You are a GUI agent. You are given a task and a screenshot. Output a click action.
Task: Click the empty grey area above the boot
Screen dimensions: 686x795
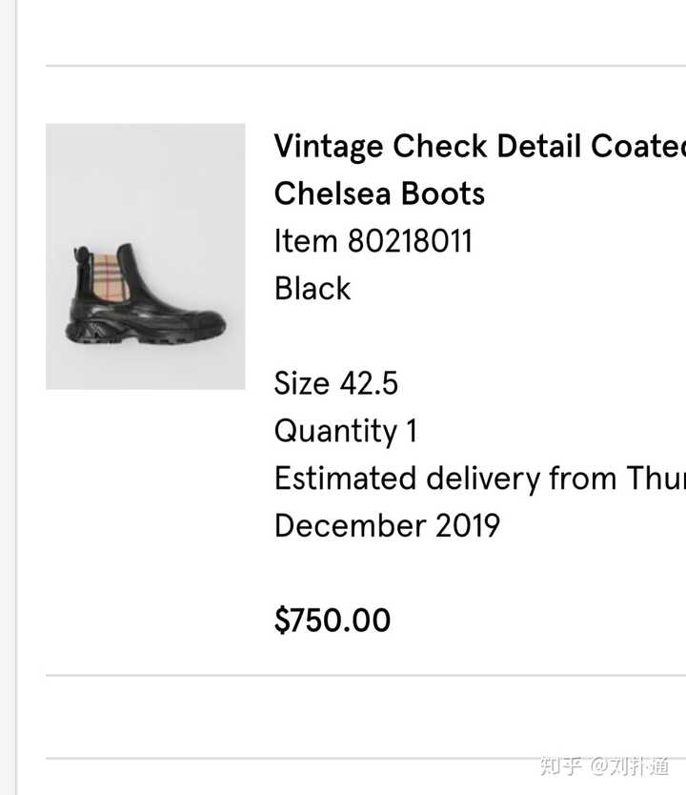tap(146, 177)
